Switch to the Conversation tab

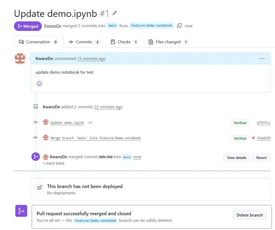pyautogui.click(x=39, y=42)
